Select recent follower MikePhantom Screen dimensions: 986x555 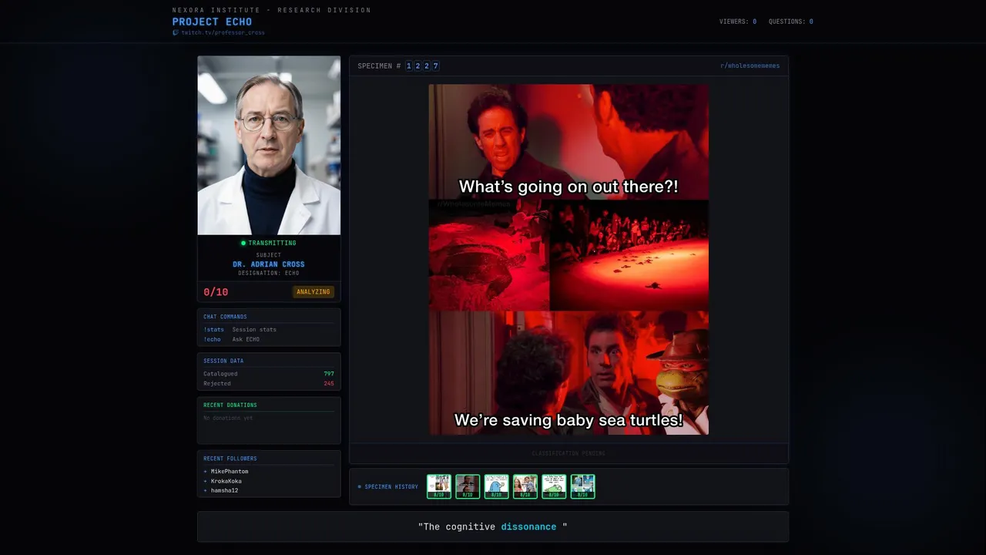tap(230, 471)
